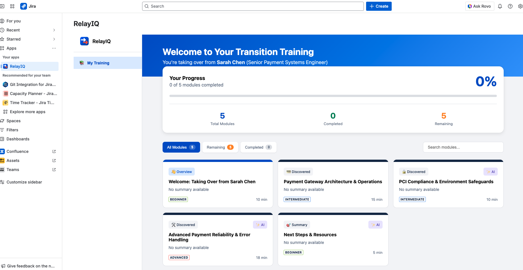
Task: Click Discovered tag on Payment Gateway card
Action: (298, 172)
